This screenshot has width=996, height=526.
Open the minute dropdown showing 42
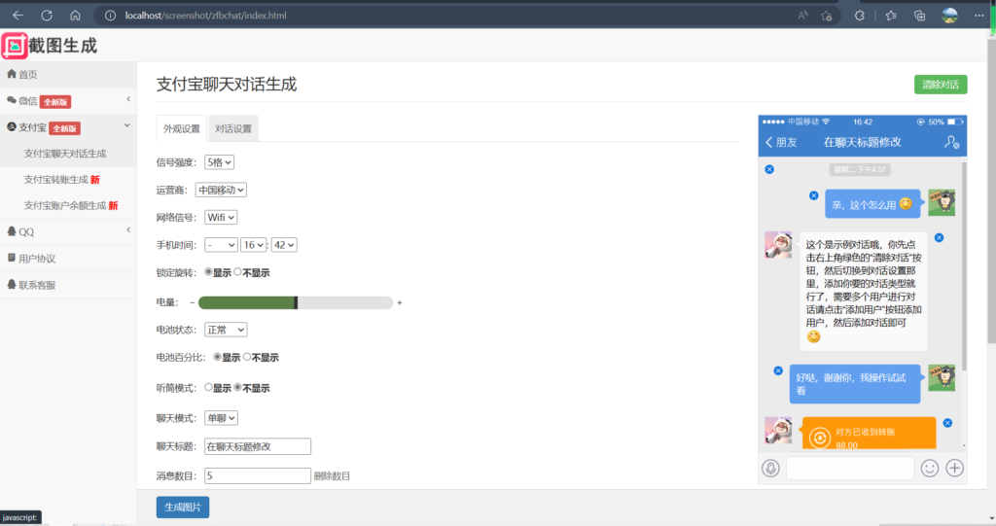(284, 245)
